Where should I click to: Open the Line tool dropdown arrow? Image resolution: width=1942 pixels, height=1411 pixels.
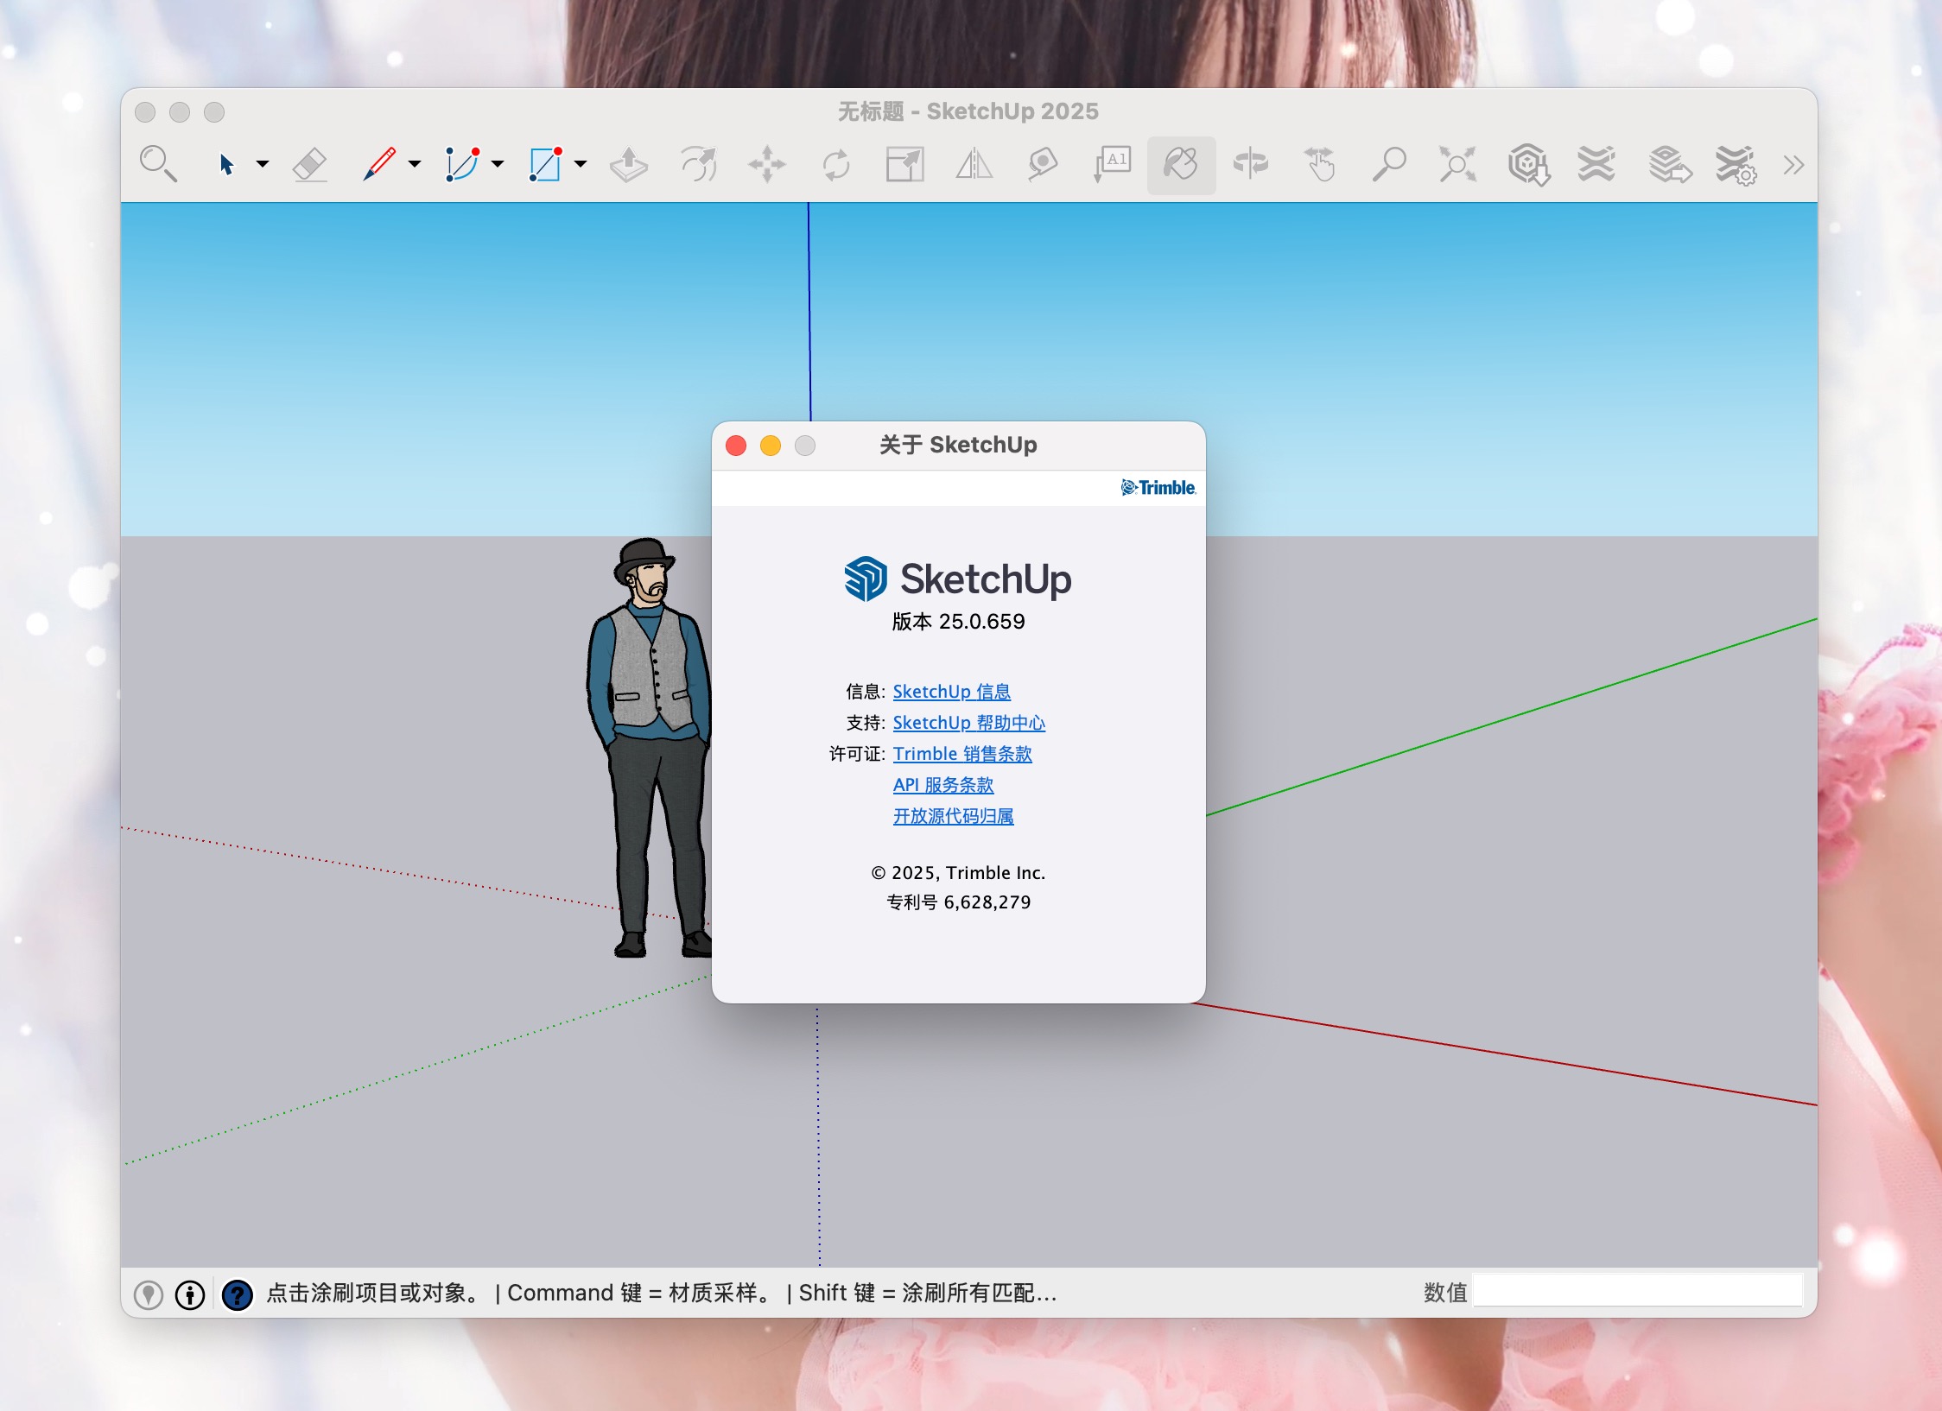pyautogui.click(x=415, y=164)
